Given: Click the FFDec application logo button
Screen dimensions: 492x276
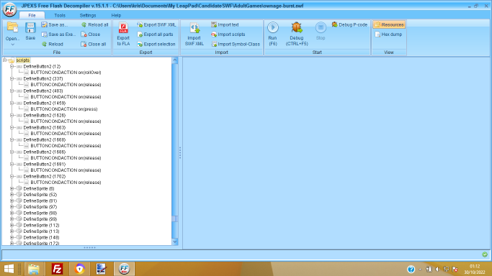Looking at the screenshot, I should click(10, 9).
